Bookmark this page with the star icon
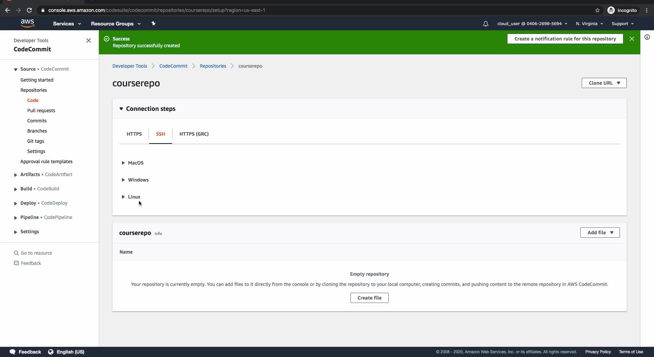This screenshot has height=357, width=654. coord(597,10)
